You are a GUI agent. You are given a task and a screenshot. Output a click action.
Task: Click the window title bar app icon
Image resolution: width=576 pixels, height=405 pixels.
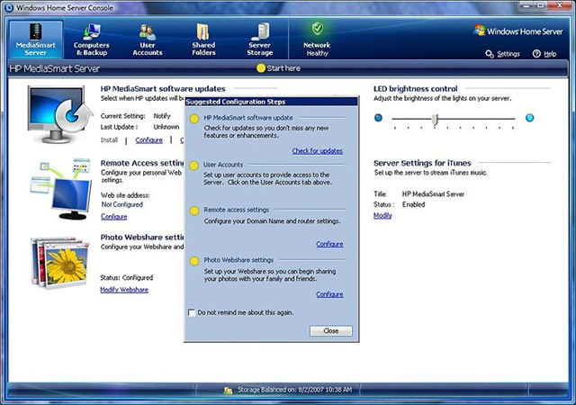[9, 8]
